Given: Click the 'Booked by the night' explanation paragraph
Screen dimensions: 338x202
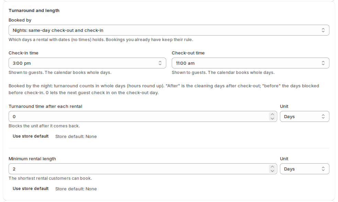Looking at the screenshot, I should click(x=164, y=89).
